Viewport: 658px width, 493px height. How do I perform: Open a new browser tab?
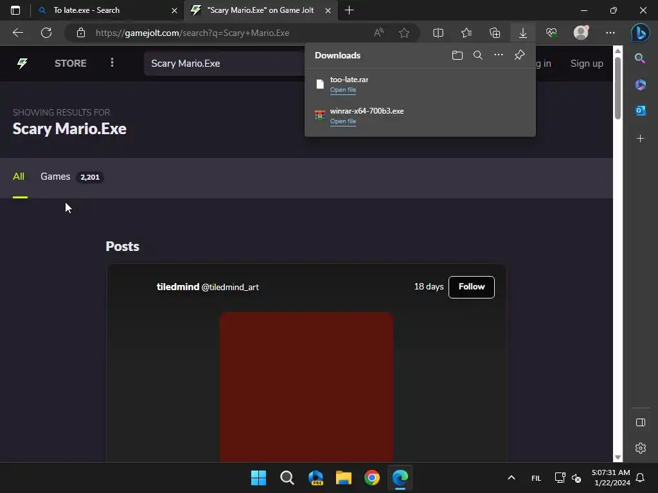pos(349,10)
